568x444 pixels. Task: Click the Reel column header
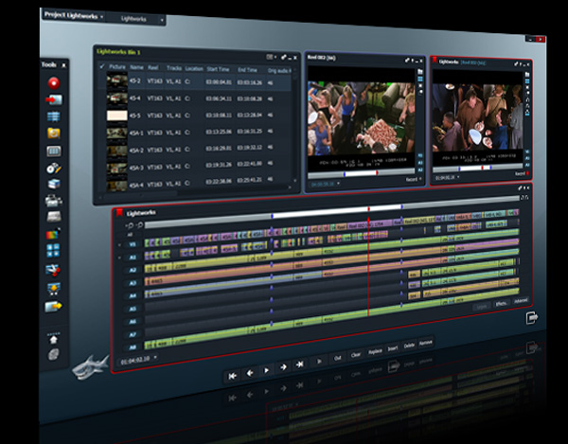pyautogui.click(x=152, y=68)
